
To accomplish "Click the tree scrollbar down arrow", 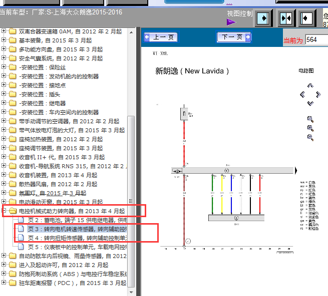I will tap(131, 292).
